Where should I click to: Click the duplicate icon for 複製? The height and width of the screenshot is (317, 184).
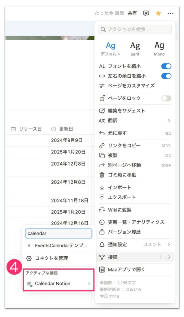[x=102, y=155]
